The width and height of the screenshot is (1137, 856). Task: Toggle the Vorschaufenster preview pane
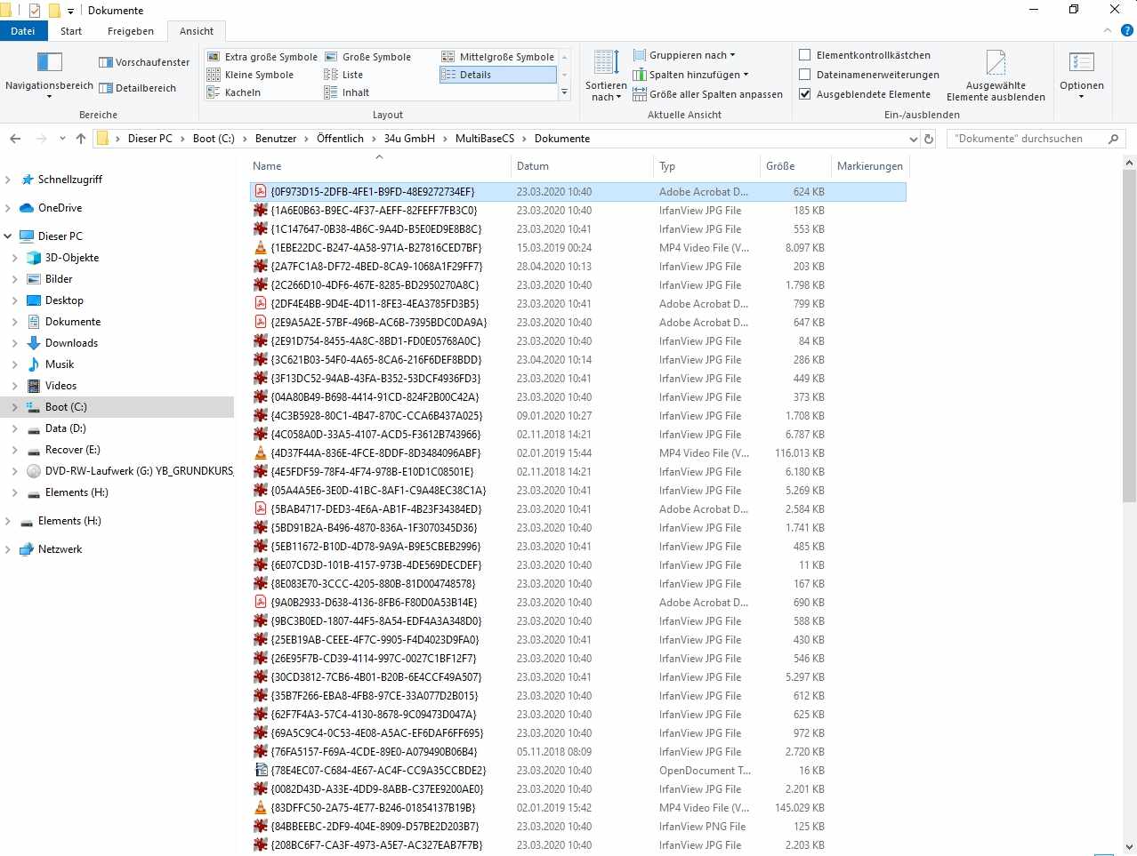(x=144, y=62)
